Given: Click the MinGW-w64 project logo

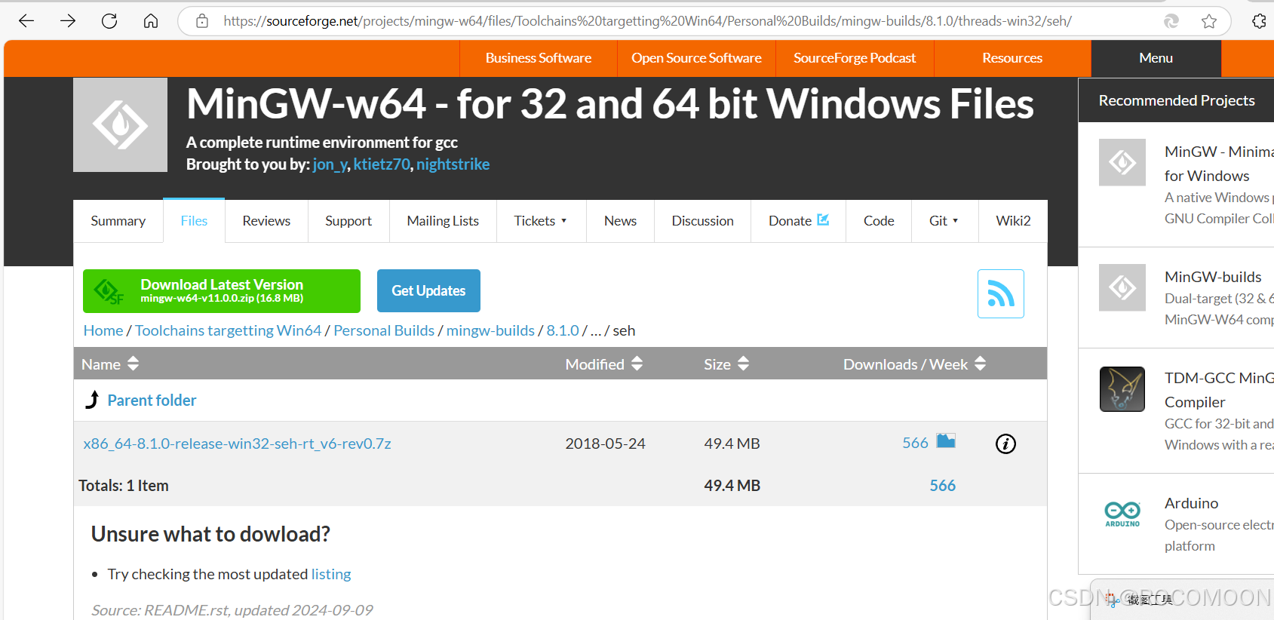Looking at the screenshot, I should 120,124.
